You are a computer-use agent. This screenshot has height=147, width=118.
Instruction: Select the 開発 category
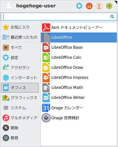click(x=20, y=128)
